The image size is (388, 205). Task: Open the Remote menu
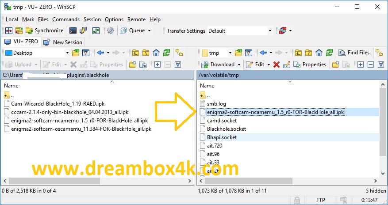(x=136, y=19)
